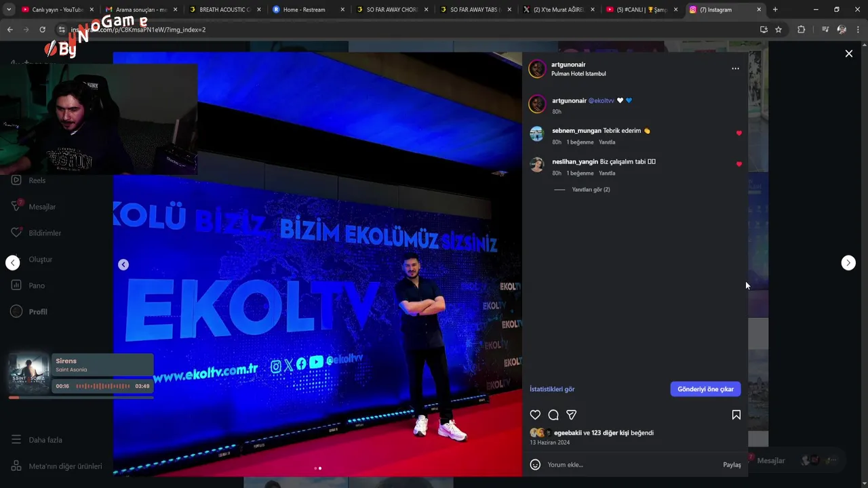Go back with browser back arrow
This screenshot has height=488, width=868.
[10, 30]
